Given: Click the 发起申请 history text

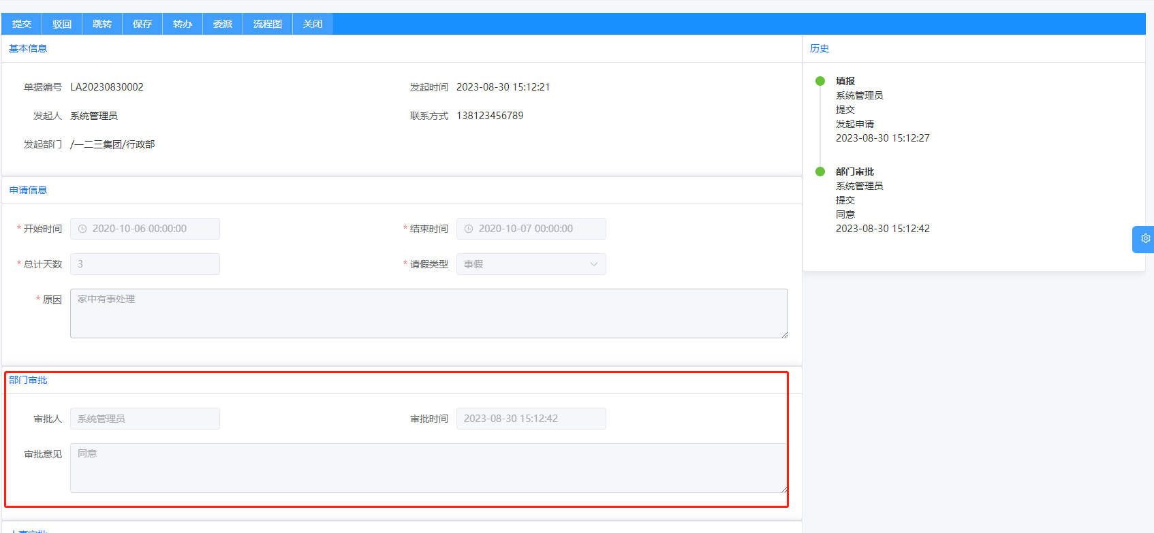Looking at the screenshot, I should (855, 124).
